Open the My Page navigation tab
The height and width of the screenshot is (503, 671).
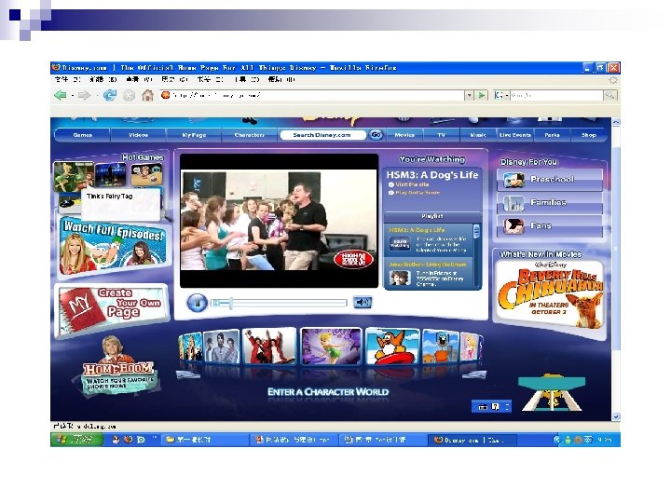tap(194, 135)
